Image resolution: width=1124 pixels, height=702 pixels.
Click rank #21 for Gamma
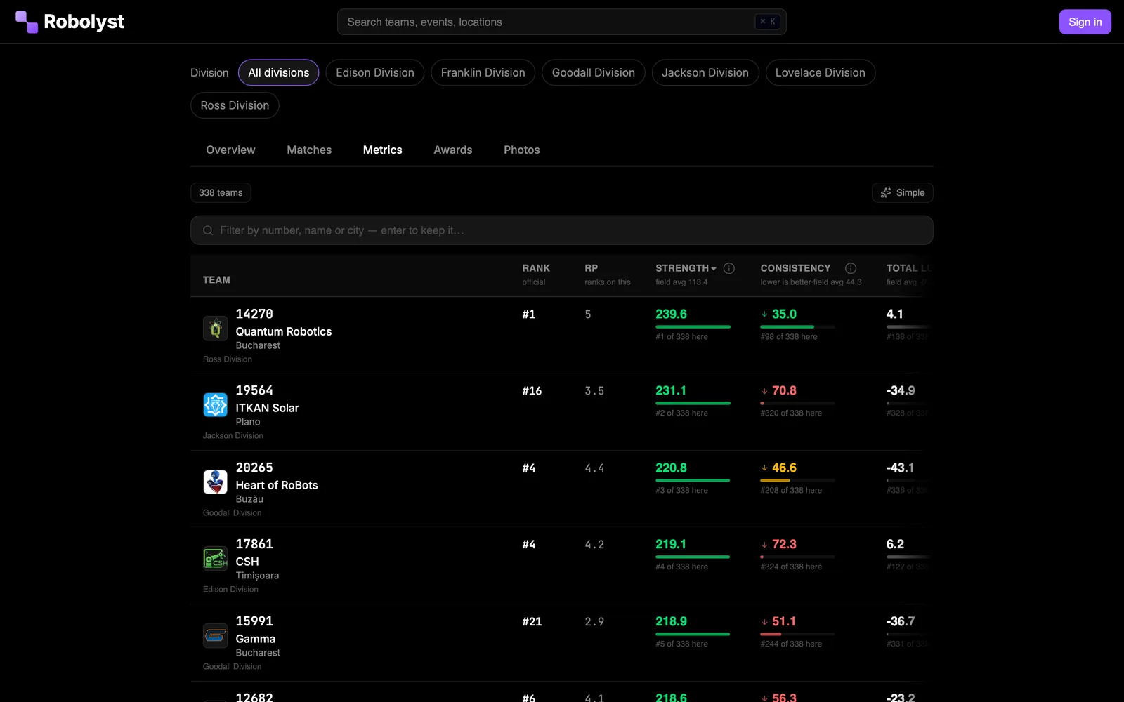pos(532,622)
